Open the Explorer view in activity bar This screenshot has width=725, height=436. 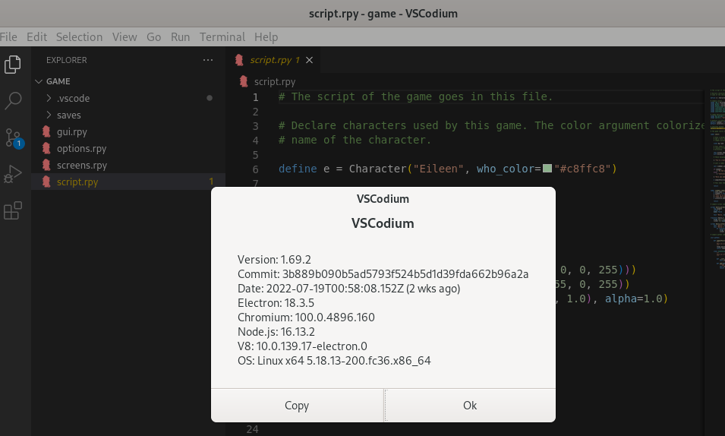12,65
